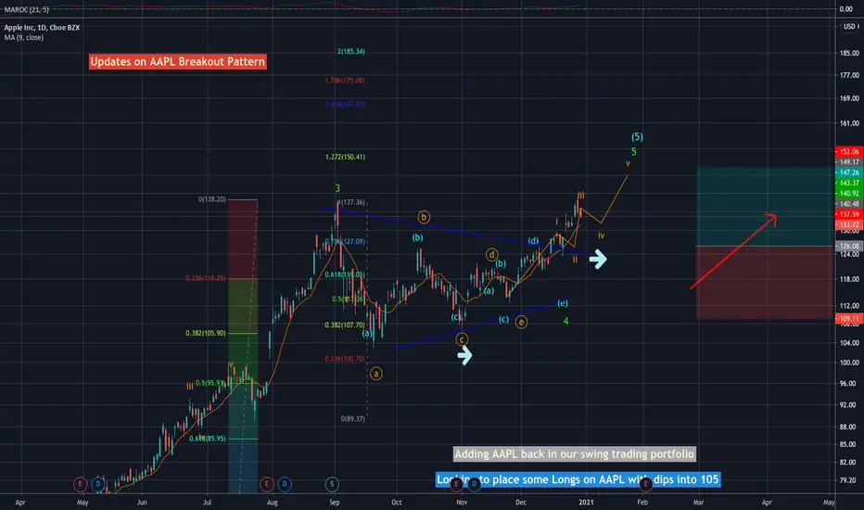Select the orange circled b wave label
Viewport: 864px width, 510px height.
423,217
